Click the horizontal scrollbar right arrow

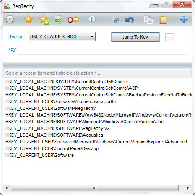(x=188, y=188)
